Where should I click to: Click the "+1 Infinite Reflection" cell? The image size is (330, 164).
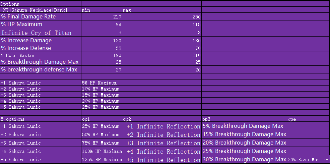point(163,126)
